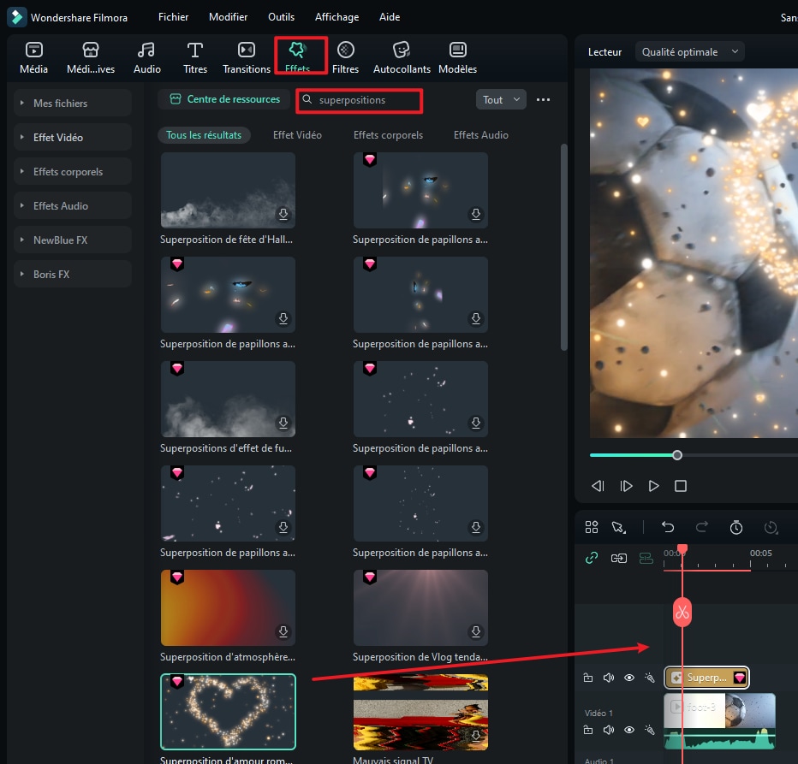Open the Transitions tab

pyautogui.click(x=247, y=56)
